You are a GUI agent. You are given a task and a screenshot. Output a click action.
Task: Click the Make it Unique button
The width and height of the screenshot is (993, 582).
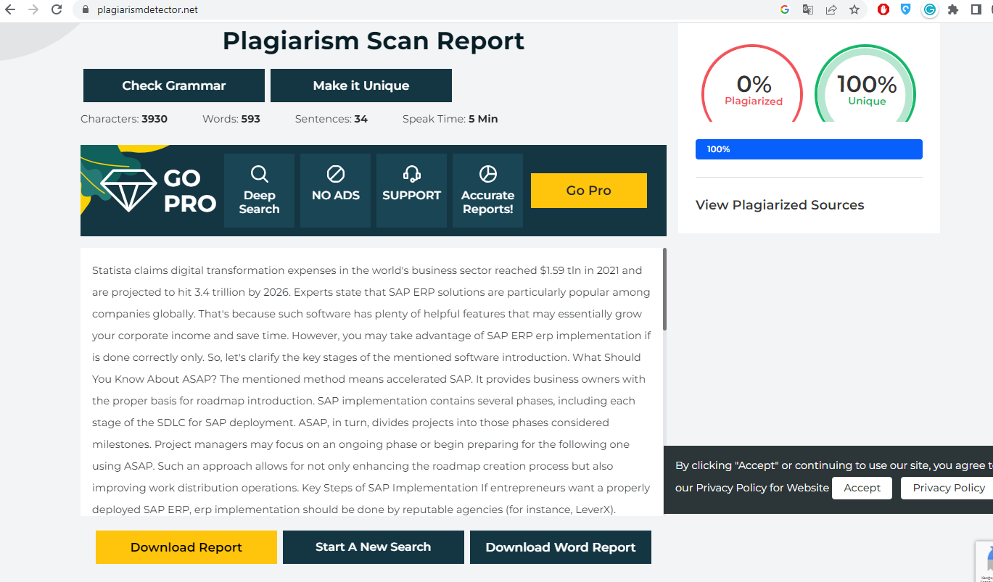point(361,86)
